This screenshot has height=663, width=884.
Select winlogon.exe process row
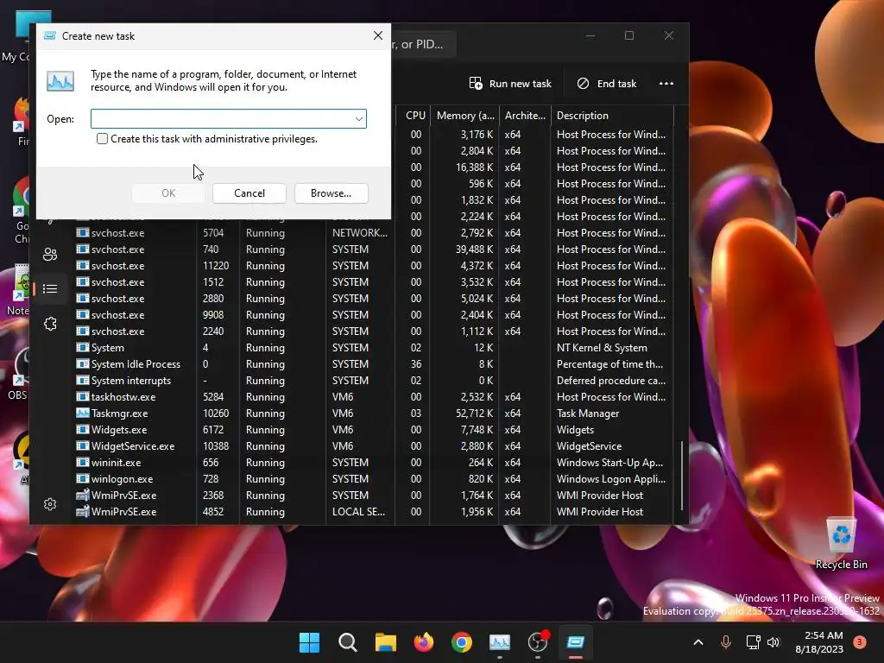[374, 478]
